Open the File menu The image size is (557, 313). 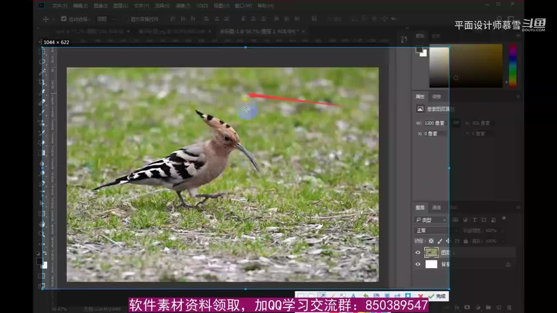coord(60,6)
